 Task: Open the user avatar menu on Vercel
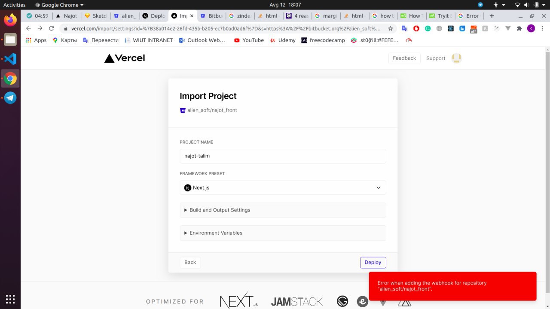tap(456, 58)
